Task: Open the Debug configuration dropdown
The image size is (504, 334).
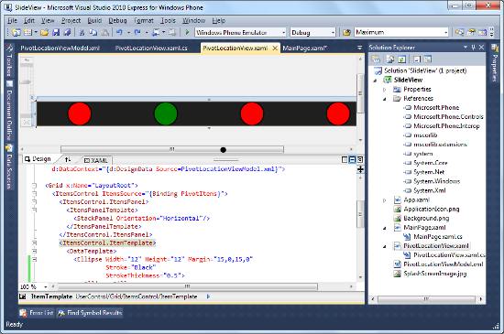Action: [x=333, y=32]
